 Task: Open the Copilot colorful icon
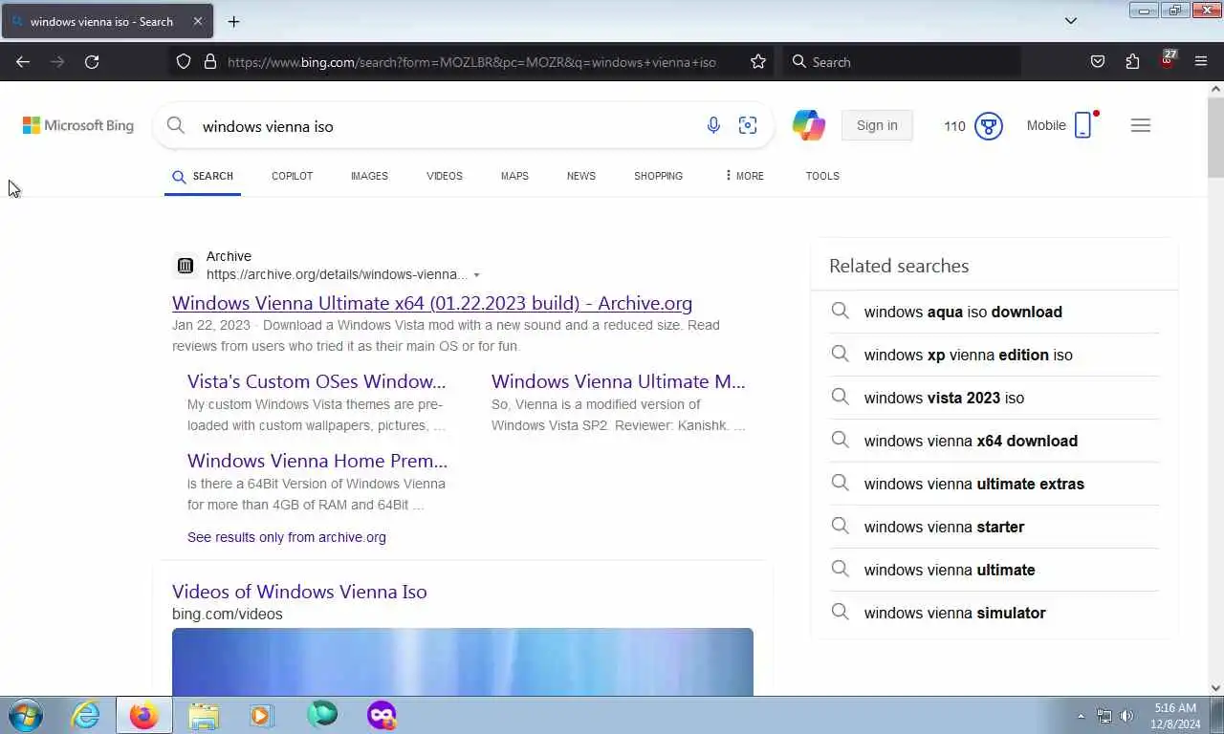(809, 125)
